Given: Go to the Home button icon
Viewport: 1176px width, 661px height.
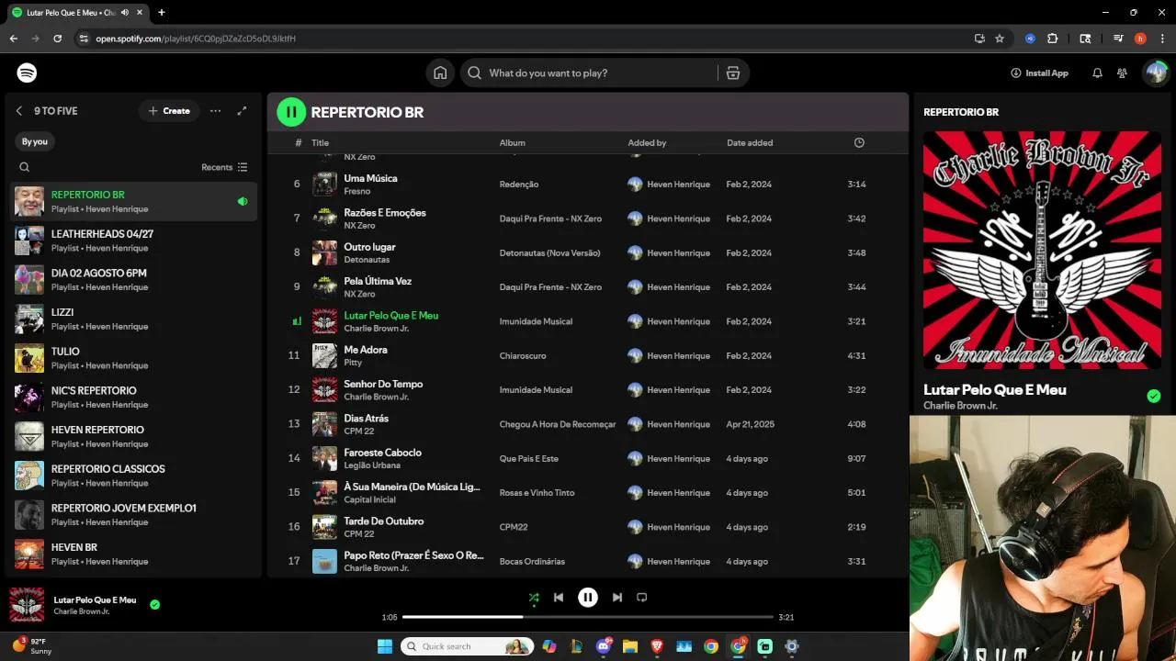Looking at the screenshot, I should [x=440, y=73].
